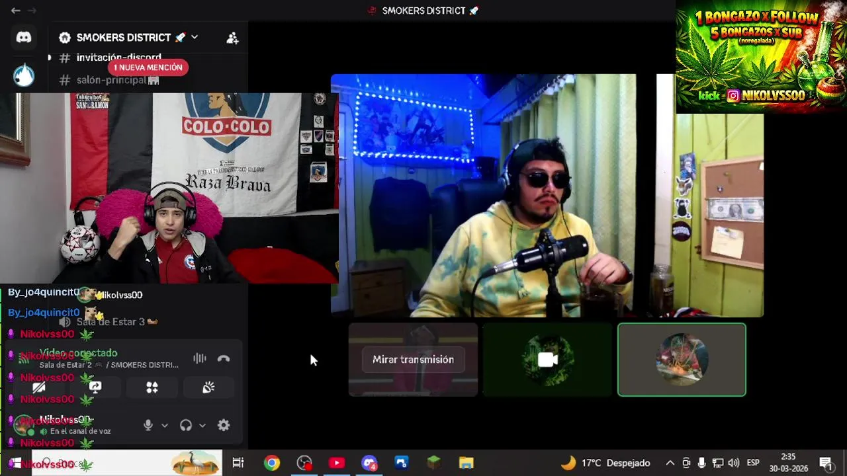Select the camera-off participant tile
Screen dimensions: 847x476
pyautogui.click(x=547, y=360)
